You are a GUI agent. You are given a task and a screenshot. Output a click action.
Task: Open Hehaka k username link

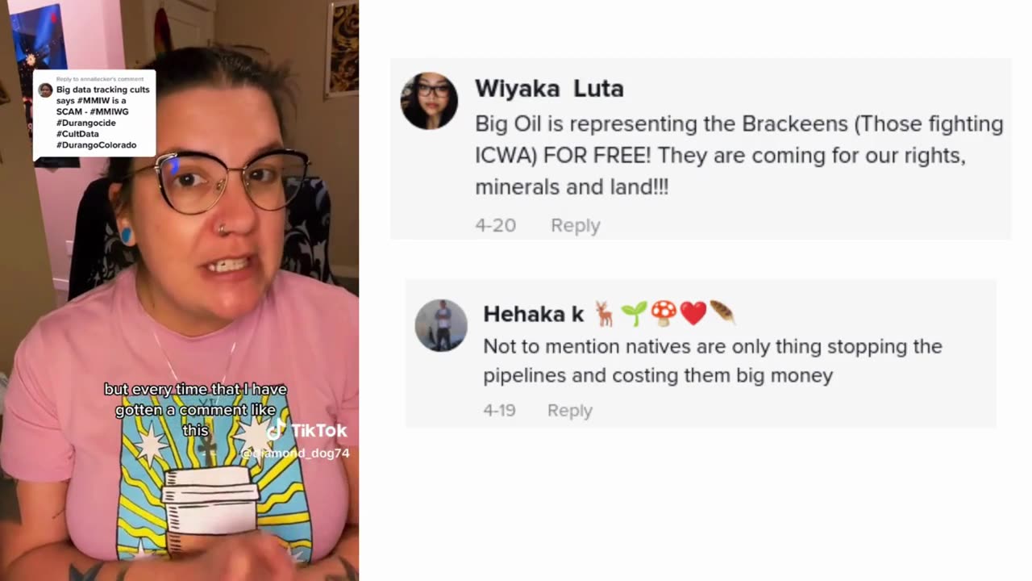[x=533, y=314]
